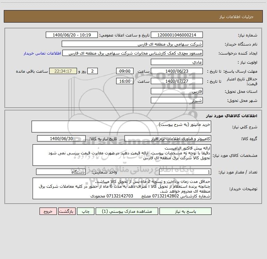Click the خروج exit button
The height and width of the screenshot is (259, 267).
[x=48, y=211]
